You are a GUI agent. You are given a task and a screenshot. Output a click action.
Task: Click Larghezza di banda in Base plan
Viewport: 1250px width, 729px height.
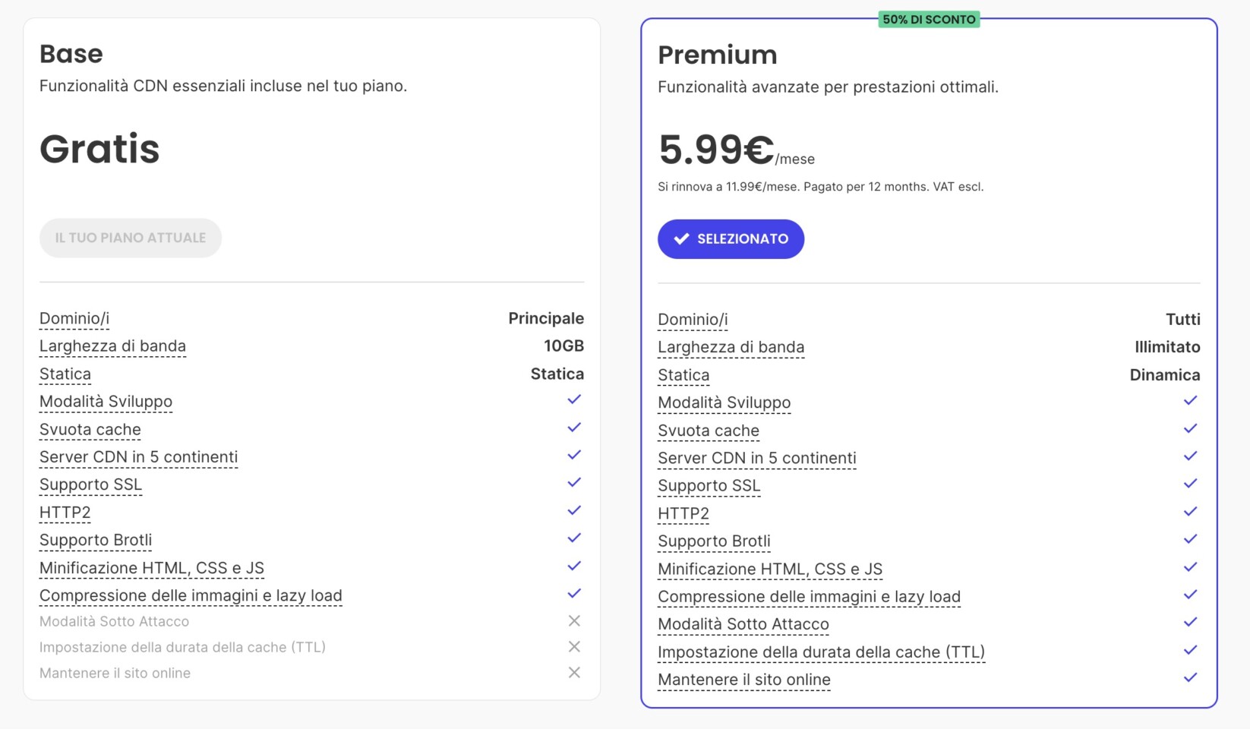pos(112,346)
